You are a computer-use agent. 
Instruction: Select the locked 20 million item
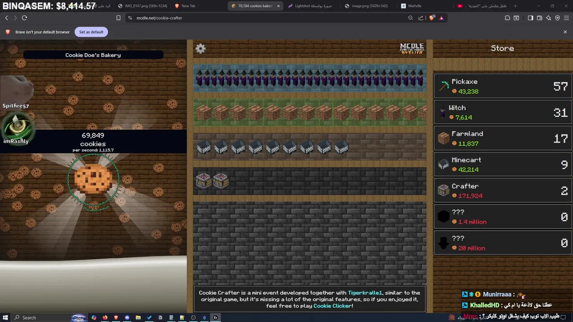pos(503,243)
